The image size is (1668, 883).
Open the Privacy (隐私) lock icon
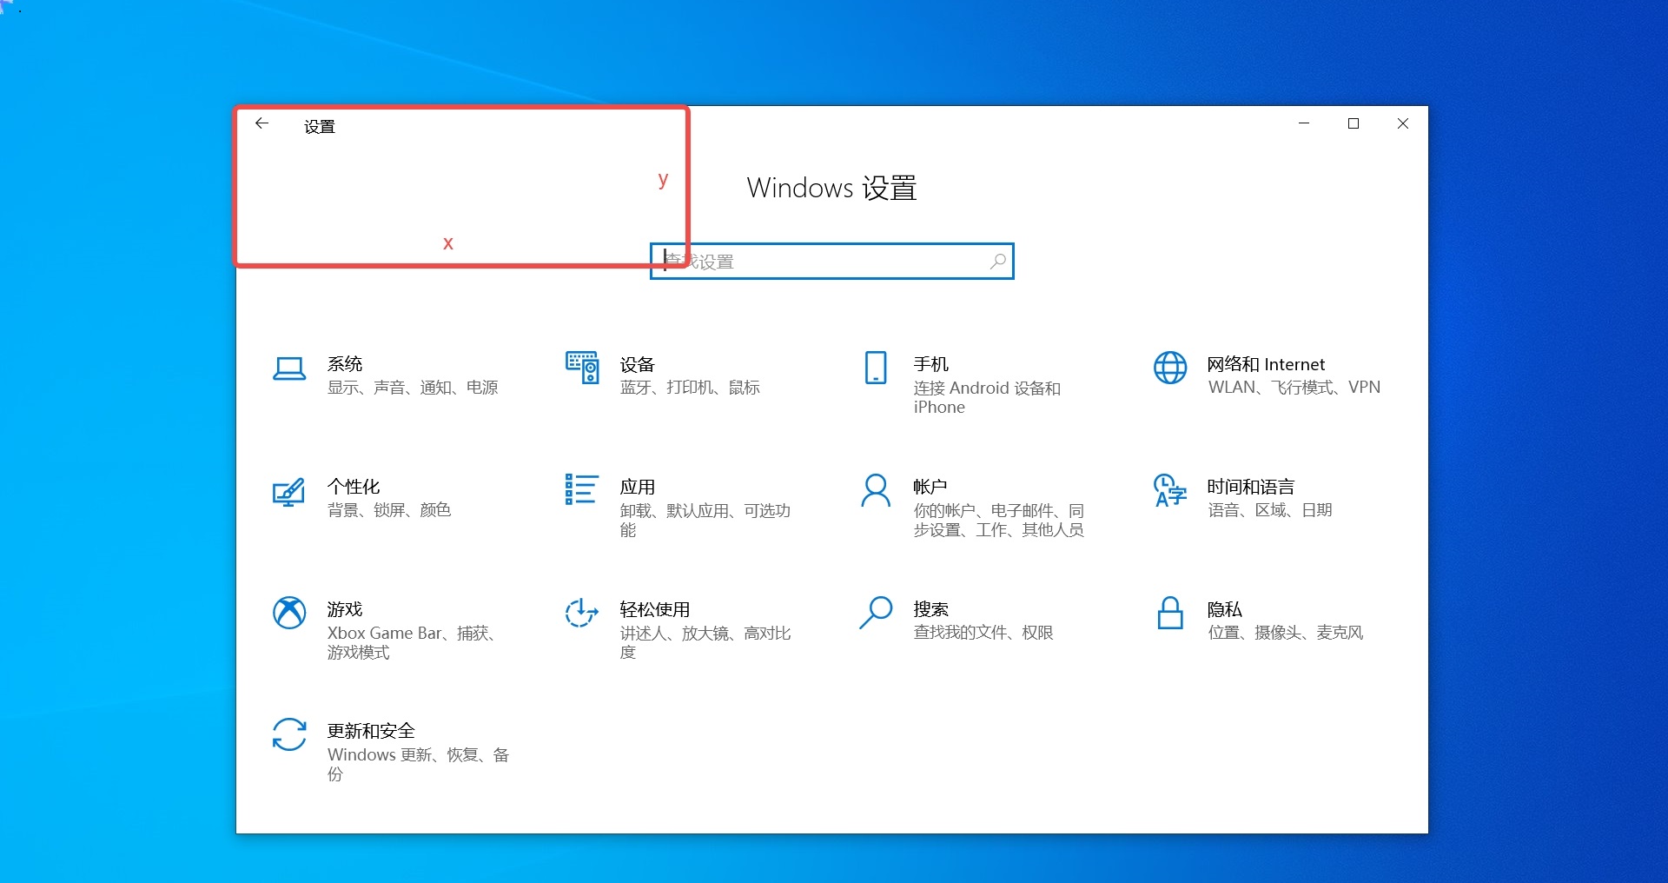(1170, 613)
